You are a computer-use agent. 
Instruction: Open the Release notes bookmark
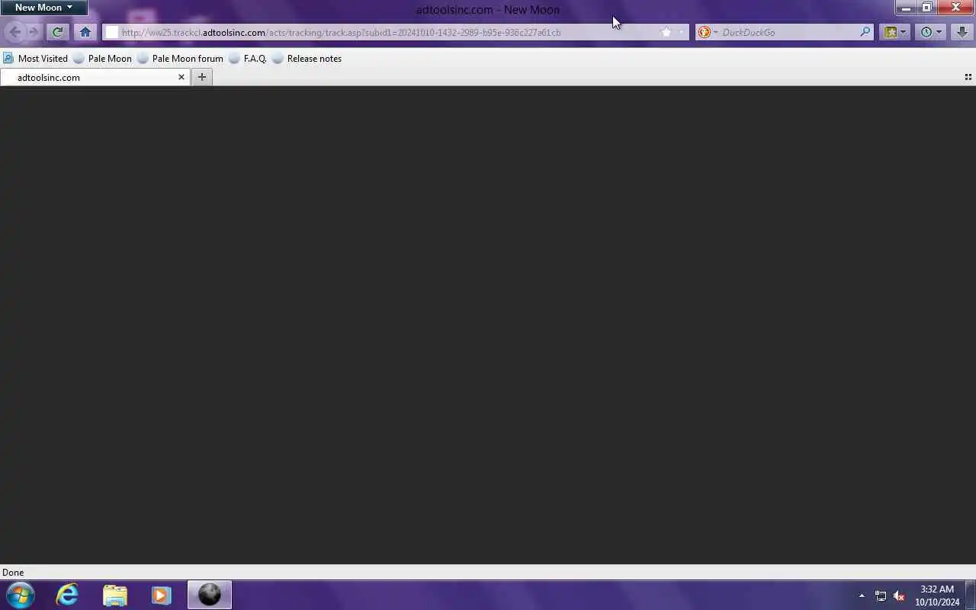tap(307, 58)
